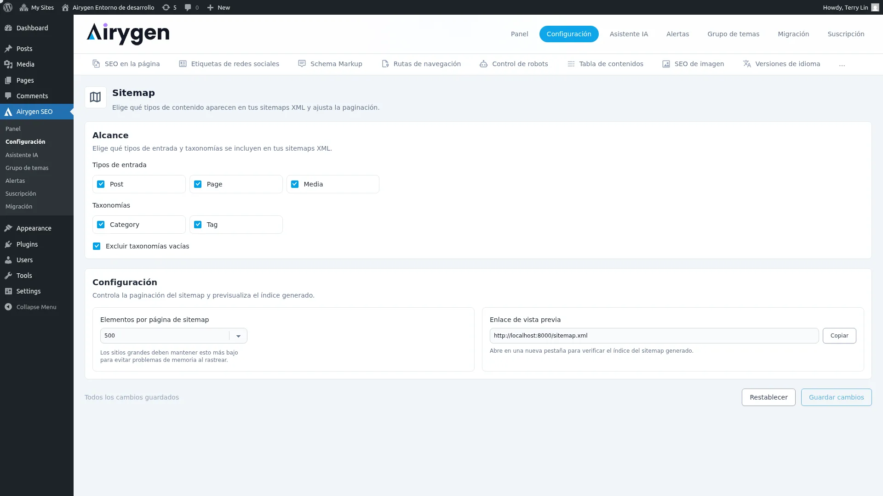Open the Suscripción tab in header
Screen dimensions: 883x496
point(846,34)
